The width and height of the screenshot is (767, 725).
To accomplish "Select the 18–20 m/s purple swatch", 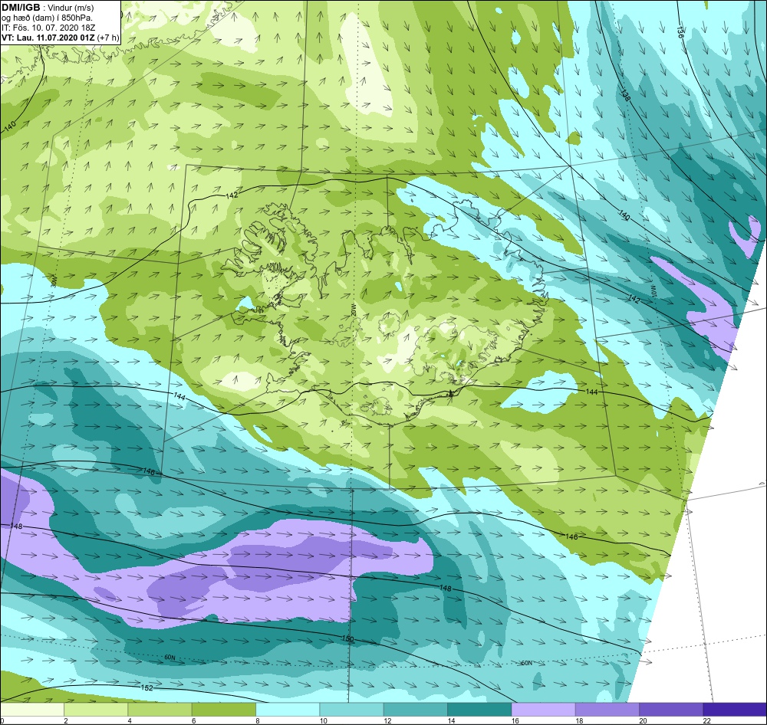I will (607, 709).
